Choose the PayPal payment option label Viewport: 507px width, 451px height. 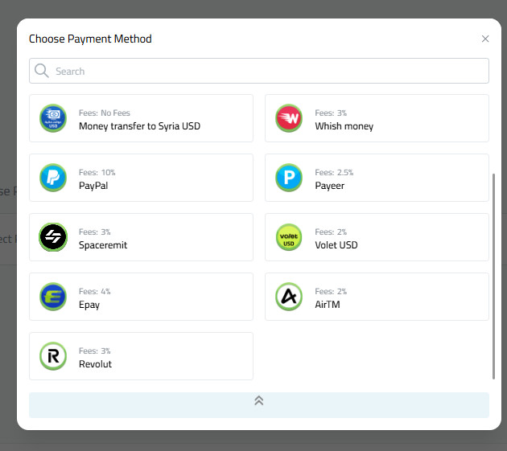click(93, 186)
